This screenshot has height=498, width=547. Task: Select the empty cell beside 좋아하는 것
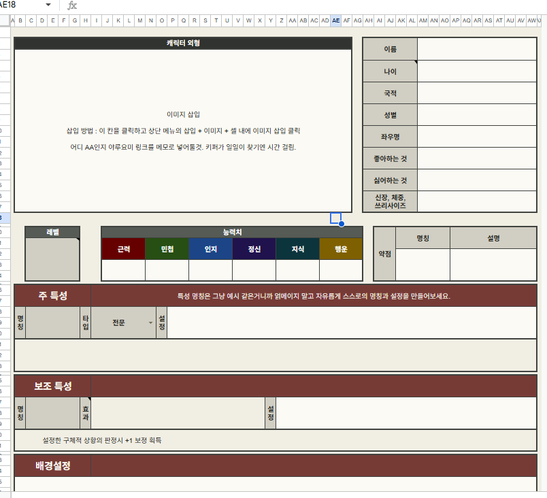476,159
